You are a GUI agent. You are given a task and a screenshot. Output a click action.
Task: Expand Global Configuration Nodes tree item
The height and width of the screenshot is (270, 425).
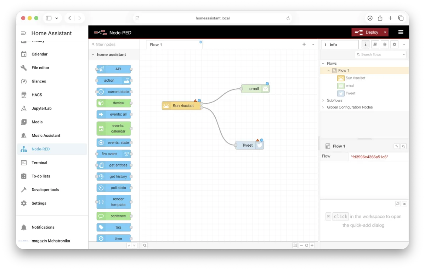tap(323, 107)
